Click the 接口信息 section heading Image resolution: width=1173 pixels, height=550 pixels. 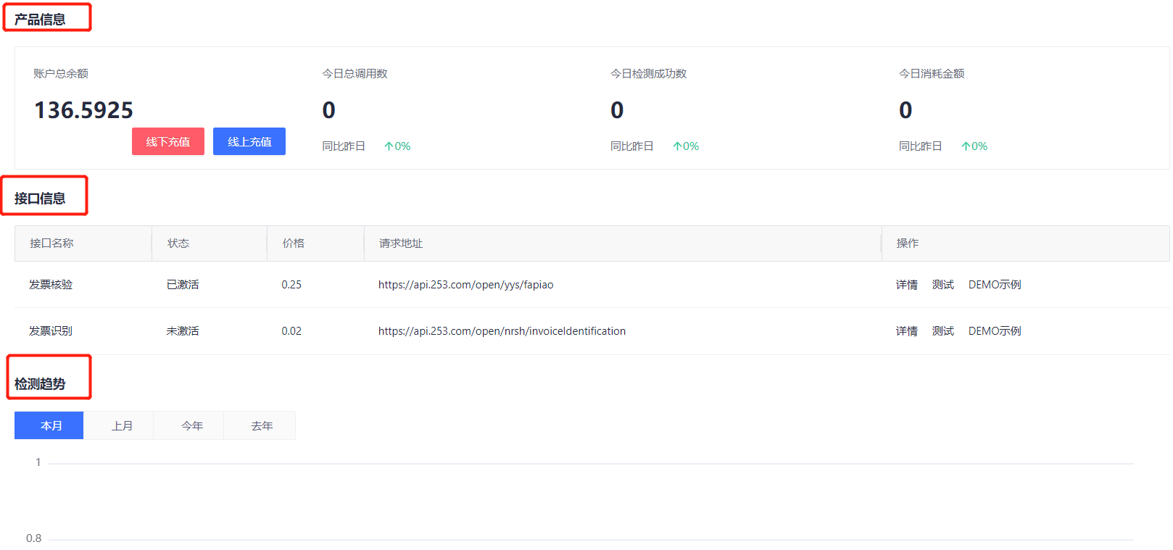pyautogui.click(x=40, y=199)
